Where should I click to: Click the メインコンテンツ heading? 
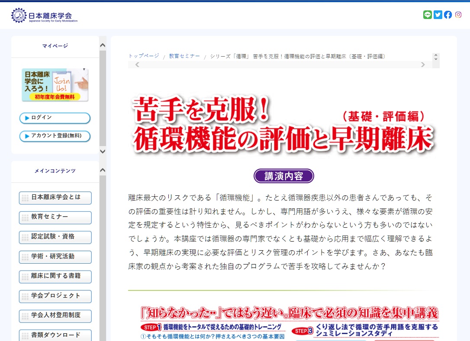coord(55,171)
